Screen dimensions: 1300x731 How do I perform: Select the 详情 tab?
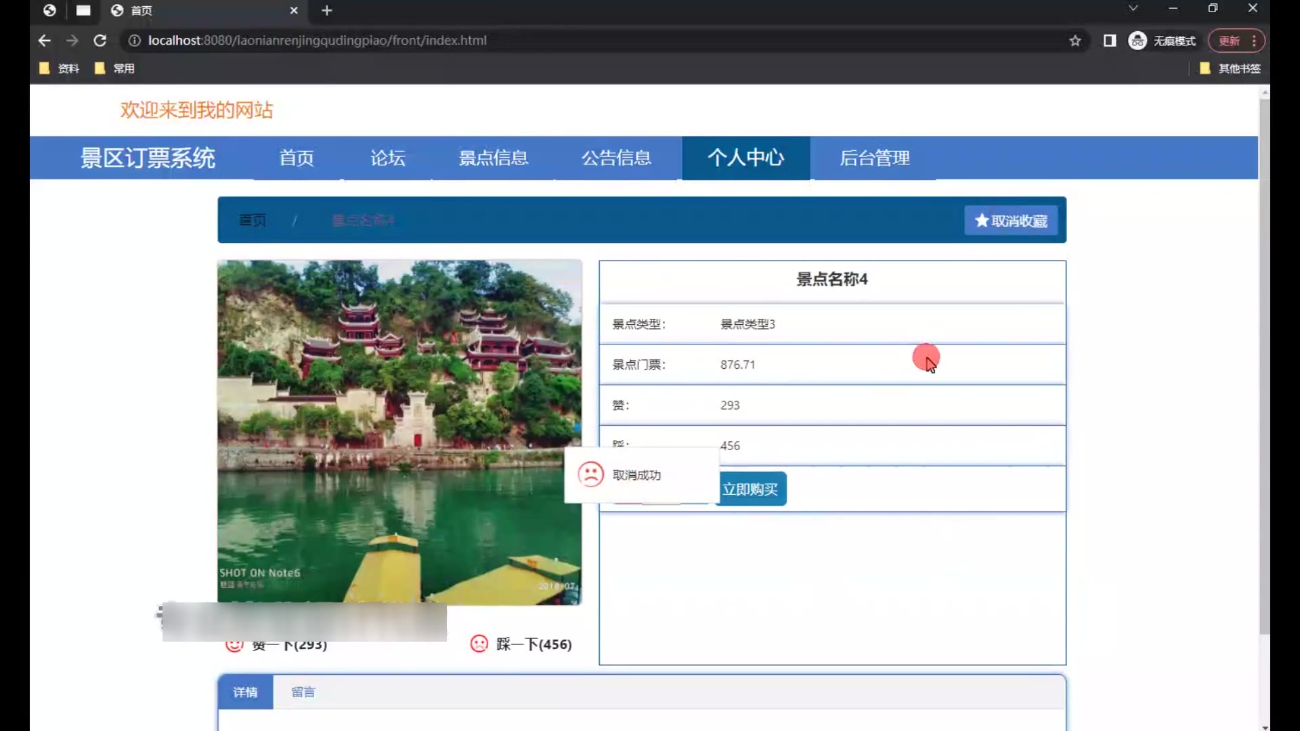point(245,692)
